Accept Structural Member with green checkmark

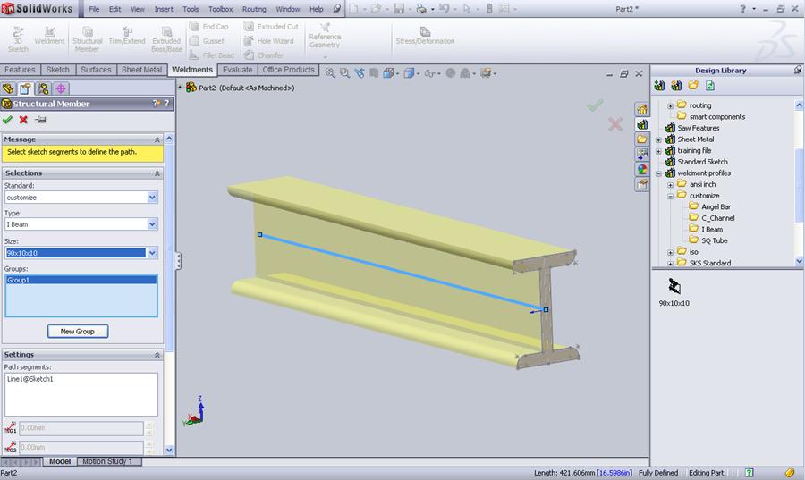click(x=7, y=120)
